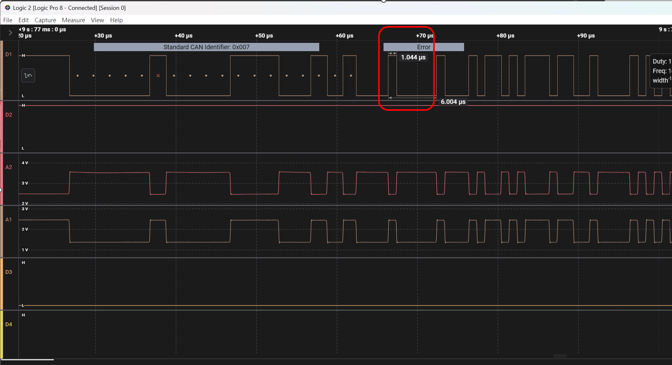This screenshot has width=672, height=365.
Task: Click the D3 channel color strip
Action: [x=1, y=284]
